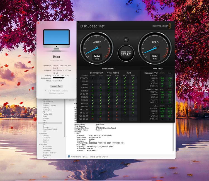
Task: Click Intel 6 Series Chipset path item
Action: [99, 157]
